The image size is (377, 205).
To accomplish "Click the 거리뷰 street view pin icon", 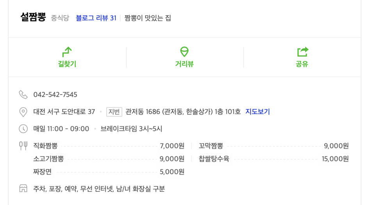I will tap(184, 51).
